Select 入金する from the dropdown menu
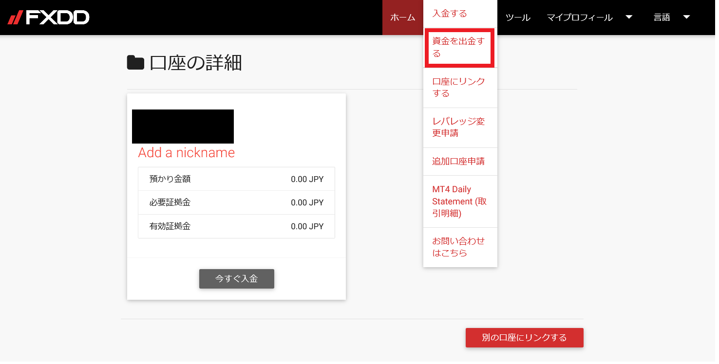 pos(460,14)
